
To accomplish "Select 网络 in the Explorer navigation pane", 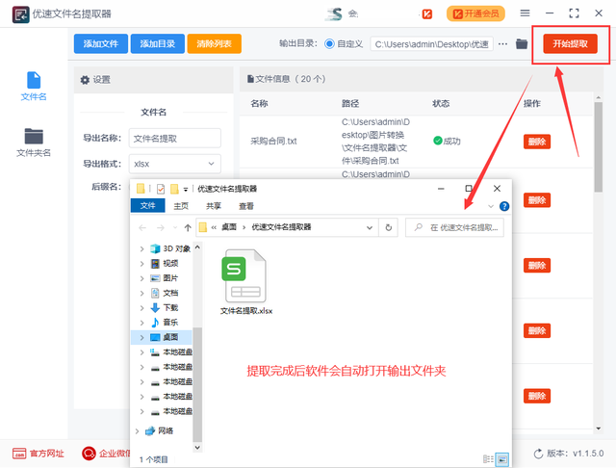I will (159, 431).
